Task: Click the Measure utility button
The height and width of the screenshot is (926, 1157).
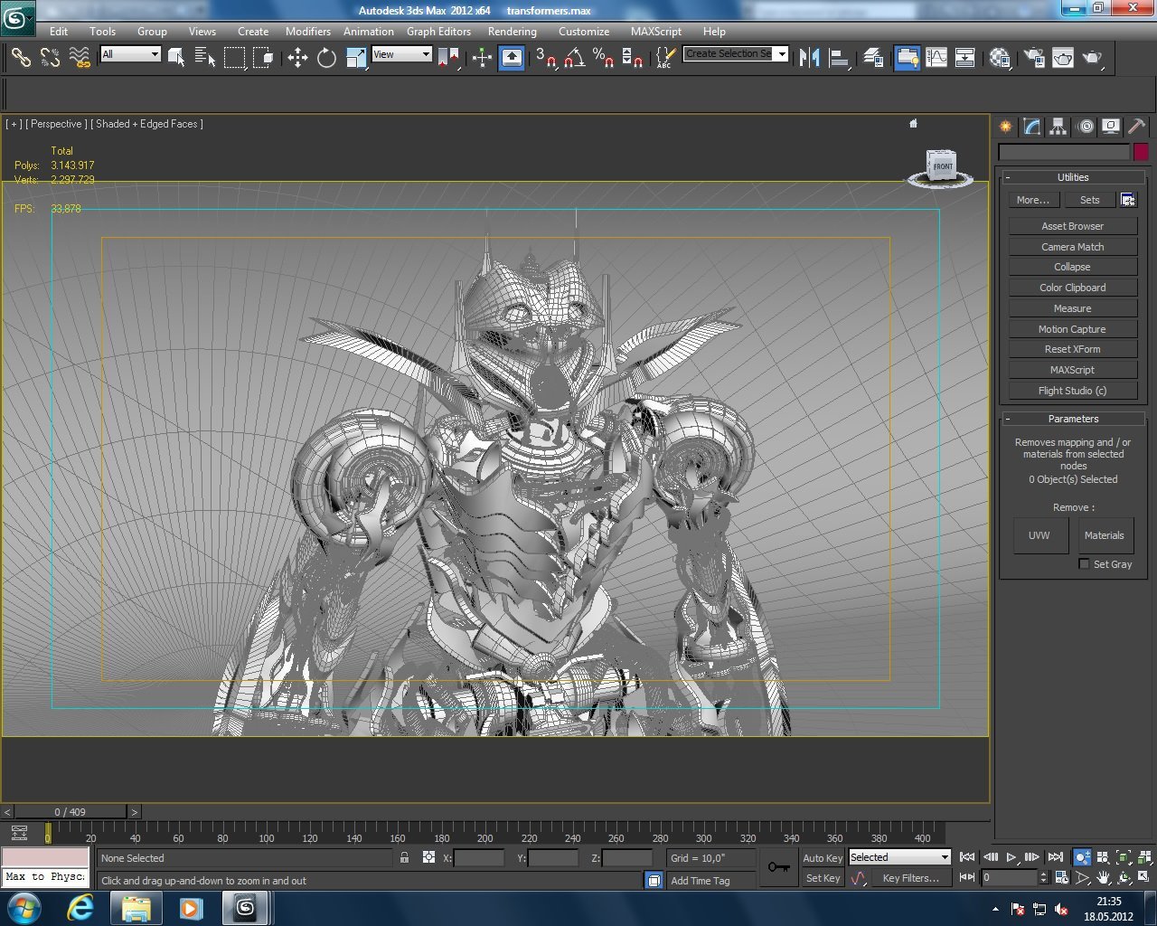Action: pyautogui.click(x=1073, y=308)
